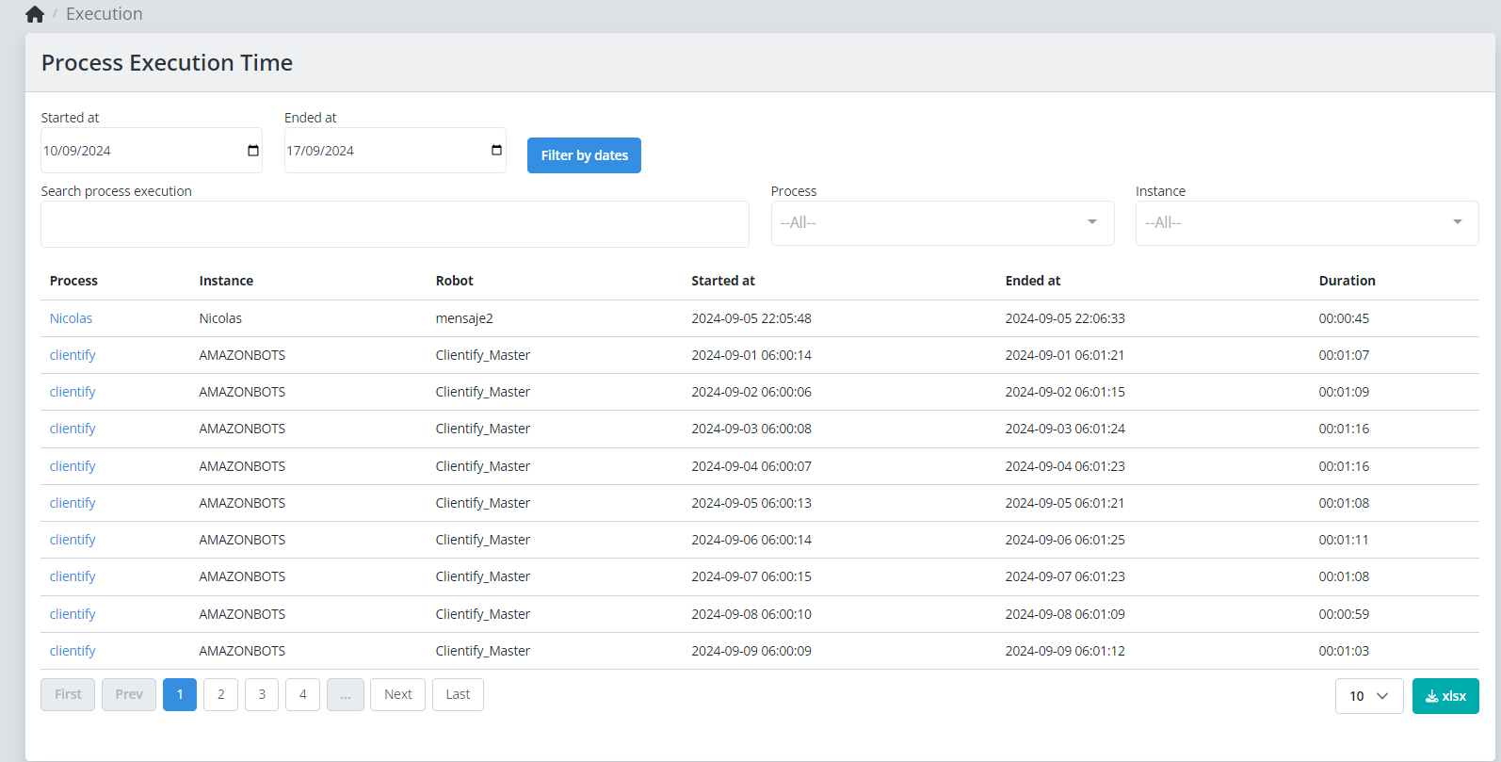Viewport: 1501px width, 762px height.
Task: Select current page 1 in pagination
Action: click(180, 694)
